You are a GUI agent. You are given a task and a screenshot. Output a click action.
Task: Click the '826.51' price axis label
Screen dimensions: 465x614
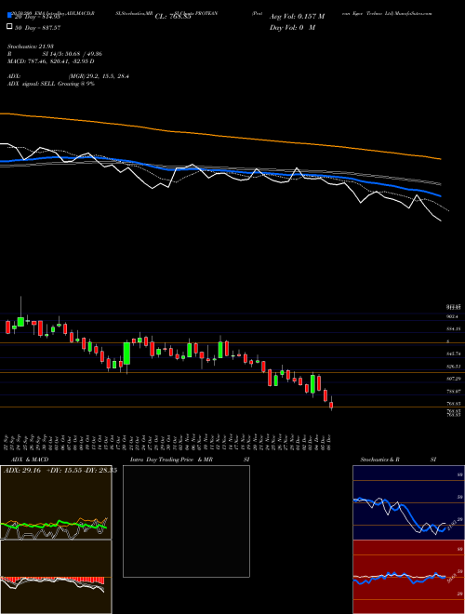click(x=453, y=367)
